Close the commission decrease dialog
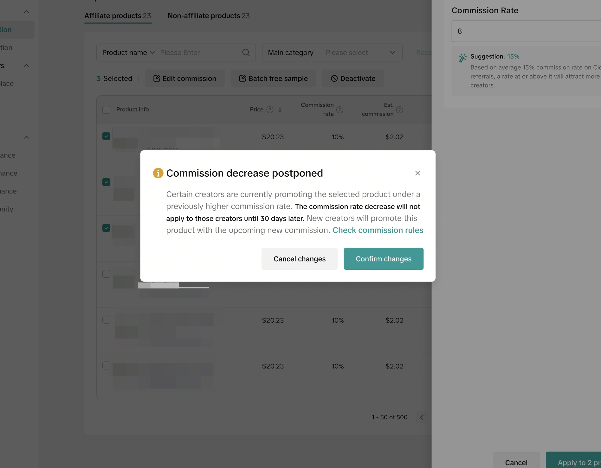601x468 pixels. pyautogui.click(x=417, y=173)
